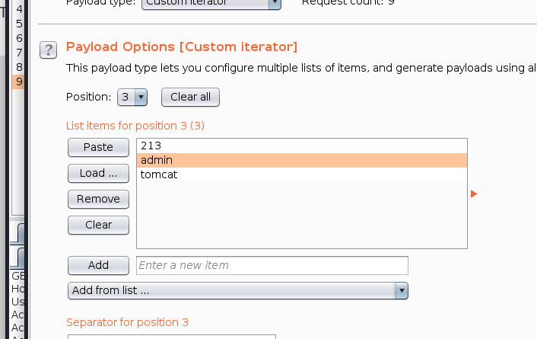Image resolution: width=537 pixels, height=339 pixels.
Task: Focus the 'Enter a new item' field
Action: [272, 265]
